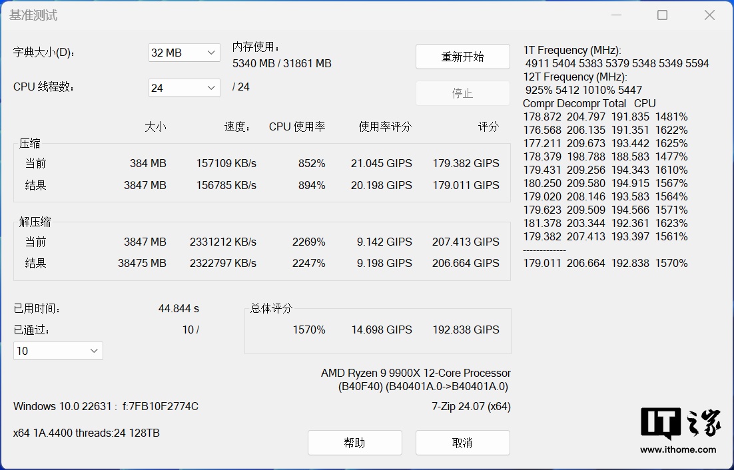Click the memory usage value 5340 MB / 31861 MB
The width and height of the screenshot is (734, 470).
point(282,64)
